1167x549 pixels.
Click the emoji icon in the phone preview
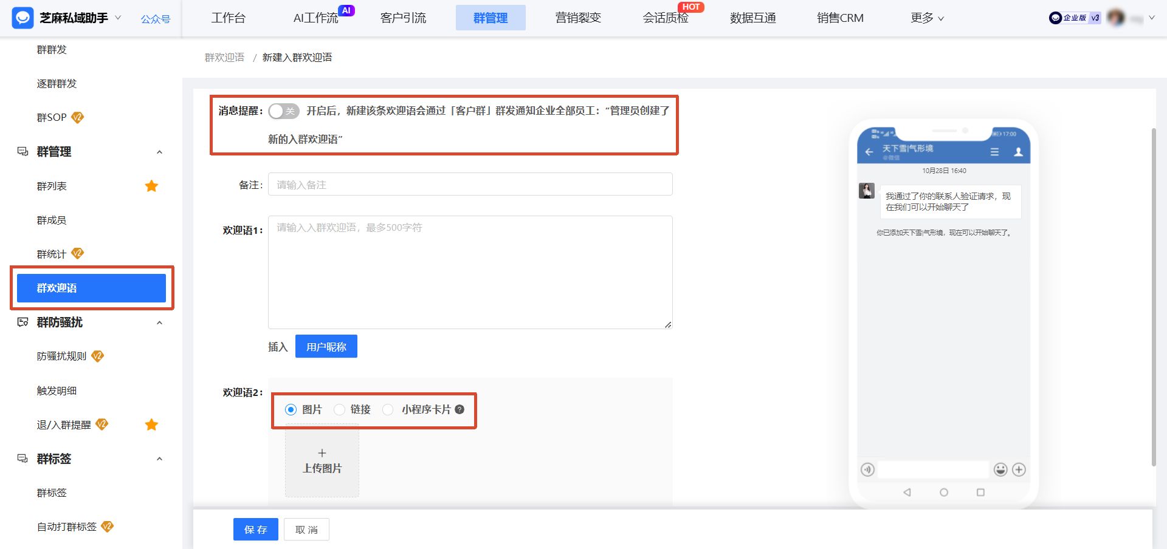tap(999, 469)
